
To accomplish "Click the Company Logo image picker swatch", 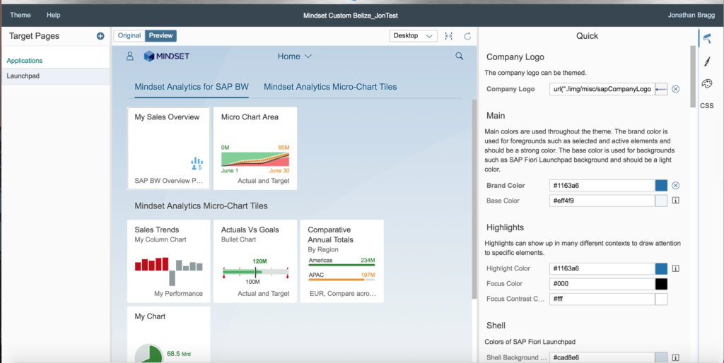I will point(661,89).
